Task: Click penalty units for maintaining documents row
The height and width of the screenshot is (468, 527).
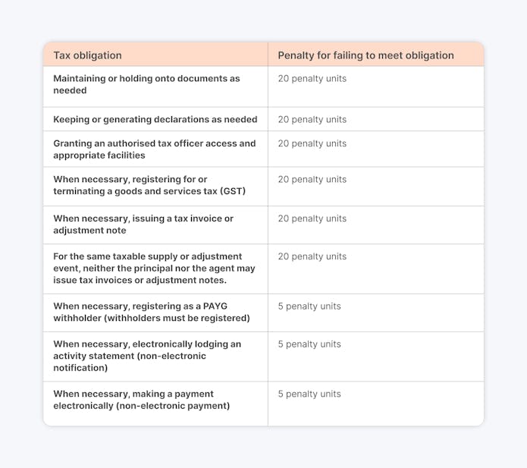Action: pos(312,79)
